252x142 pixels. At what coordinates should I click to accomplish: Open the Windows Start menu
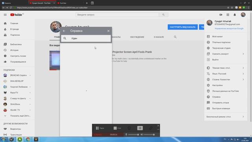coord(4,139)
